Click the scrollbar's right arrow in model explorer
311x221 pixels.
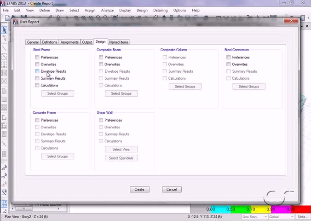pyautogui.click(x=58, y=209)
